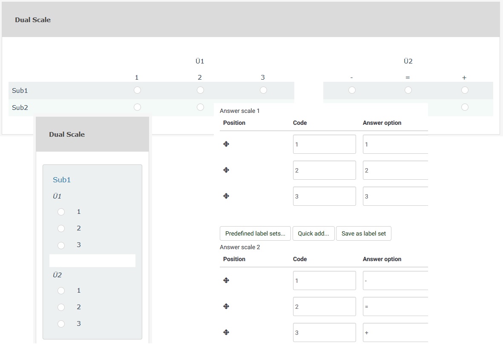Click Code field with value 3 in Answer scale 2

pos(324,333)
